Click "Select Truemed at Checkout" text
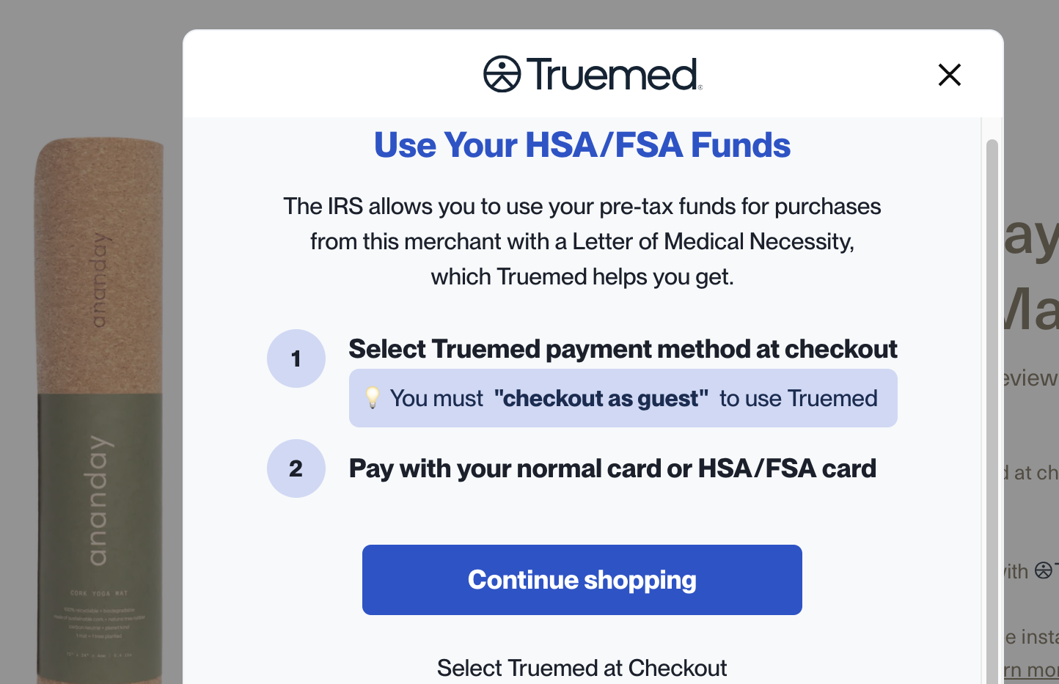 pos(582,668)
